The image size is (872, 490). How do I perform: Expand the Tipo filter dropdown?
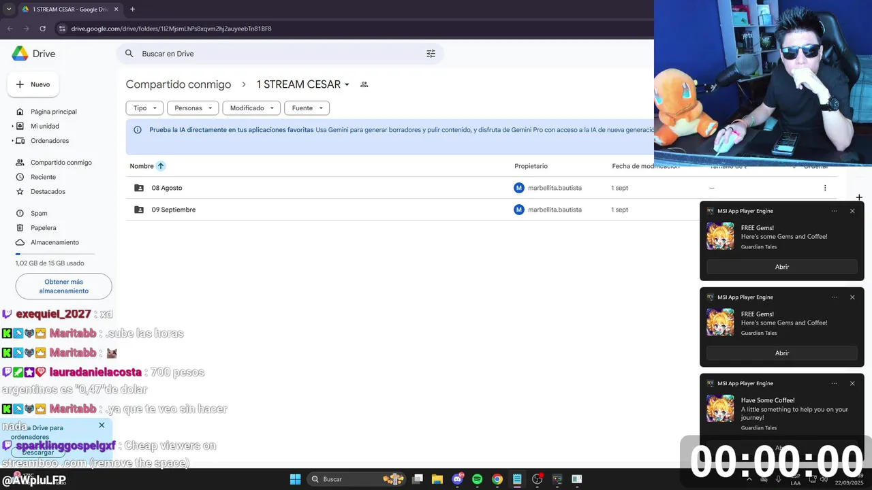[x=144, y=108]
